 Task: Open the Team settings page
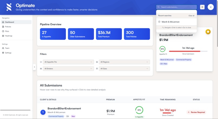(x=16, y=48)
